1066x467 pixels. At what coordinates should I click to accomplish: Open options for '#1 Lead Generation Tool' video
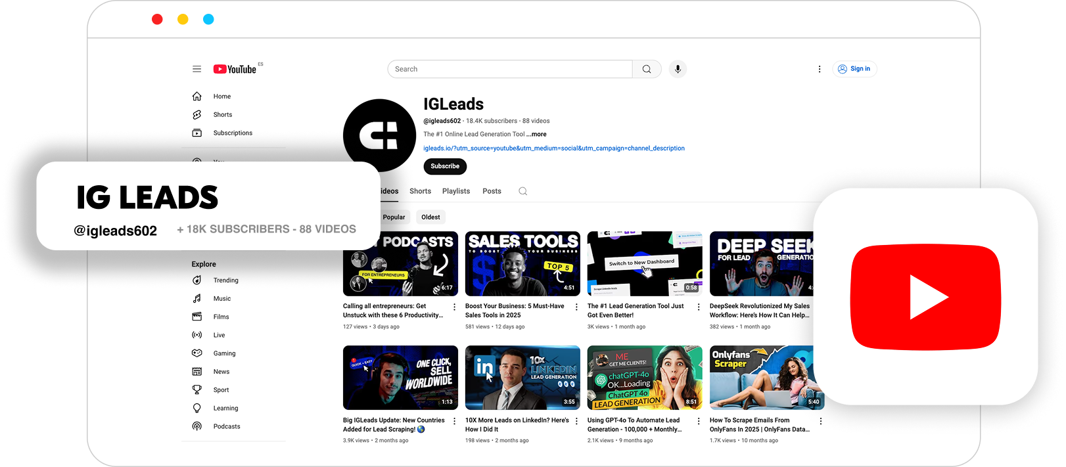point(699,307)
